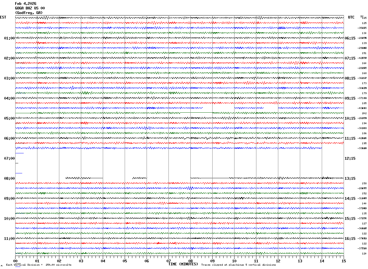Click the 08:15 UTC row label
This screenshot has width=368, height=269.
(x=350, y=78)
